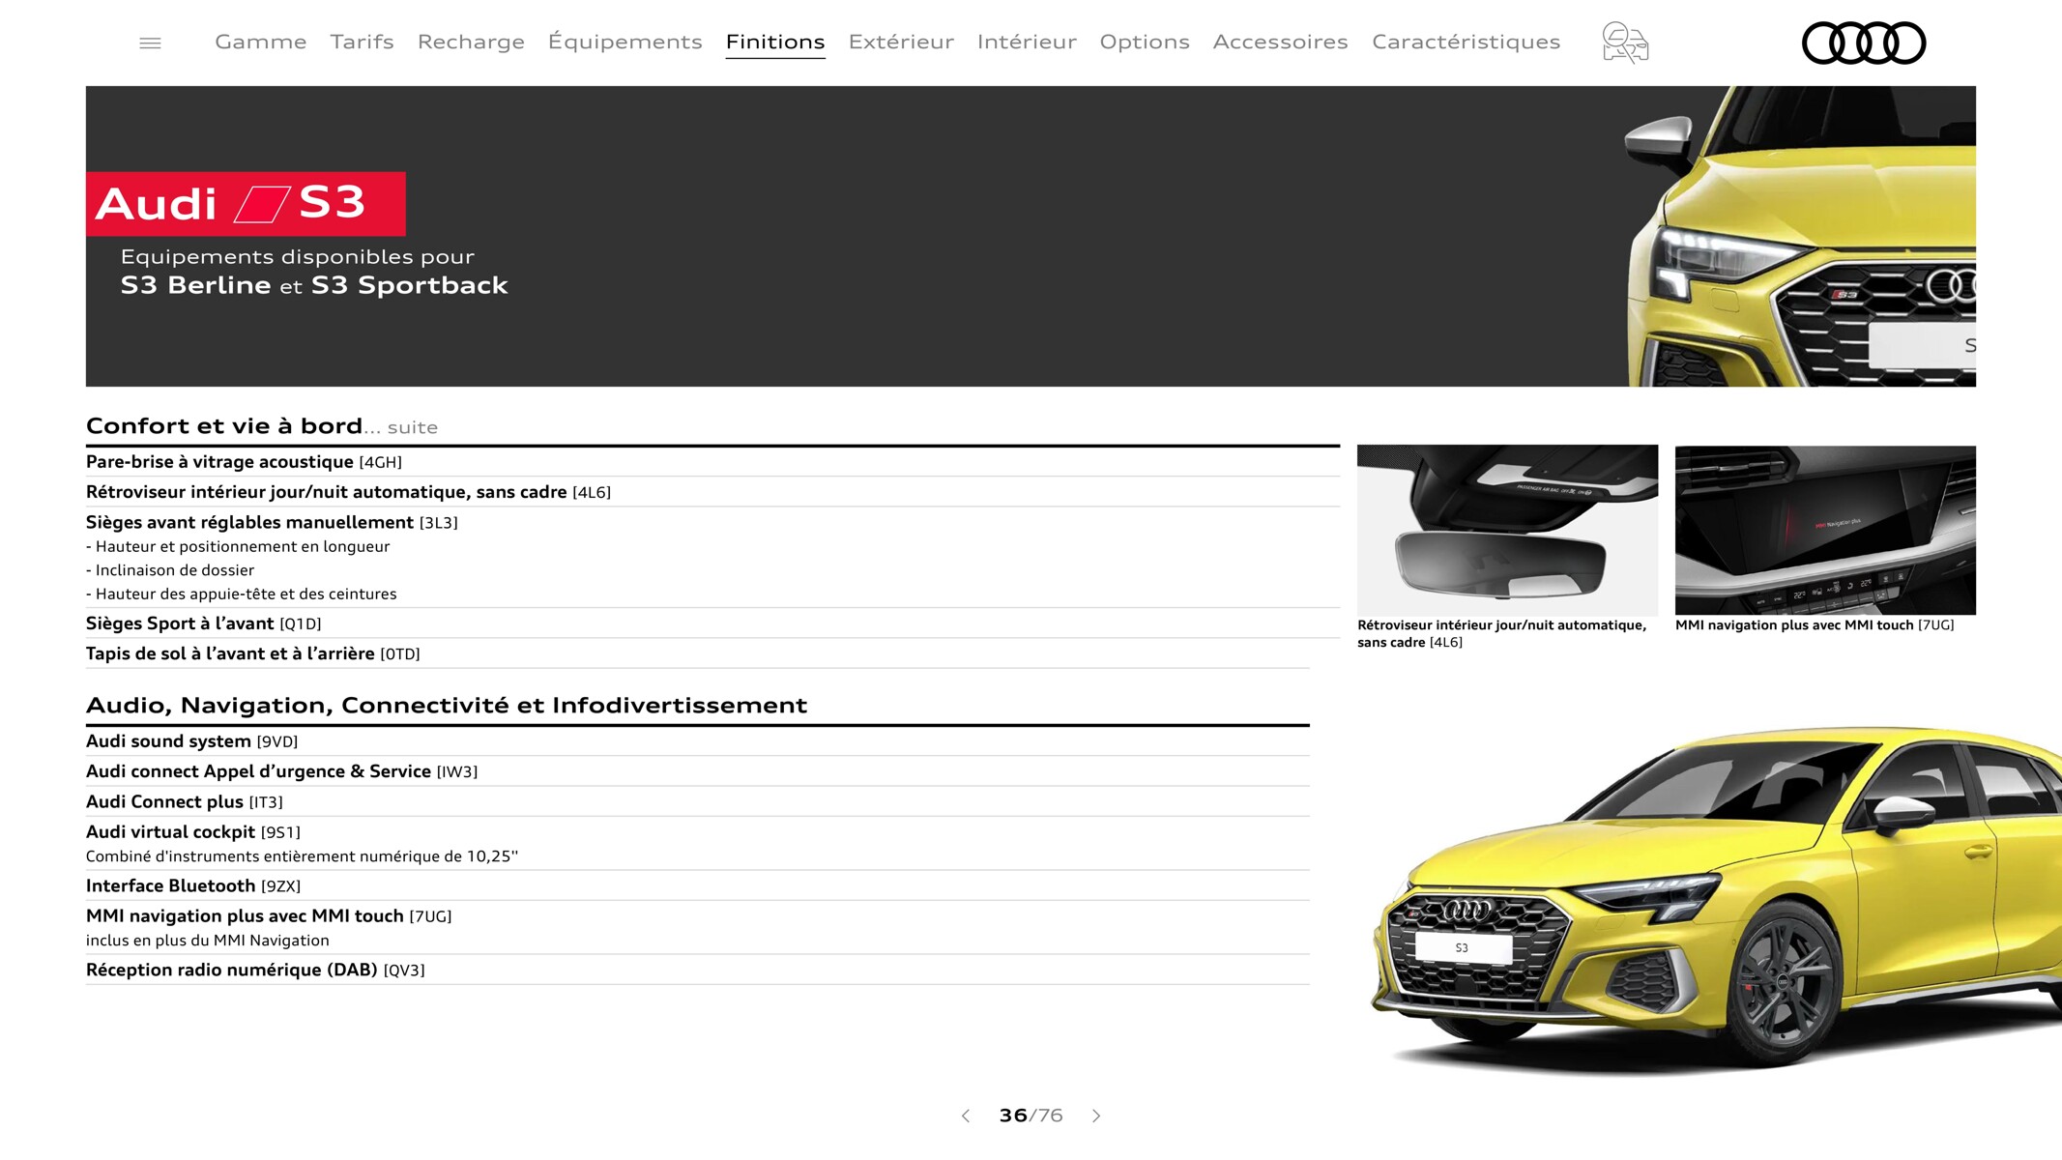This screenshot has width=2062, height=1160.
Task: Click 'Hauteur des appuie-tête et des ceintures'
Action: pos(242,594)
